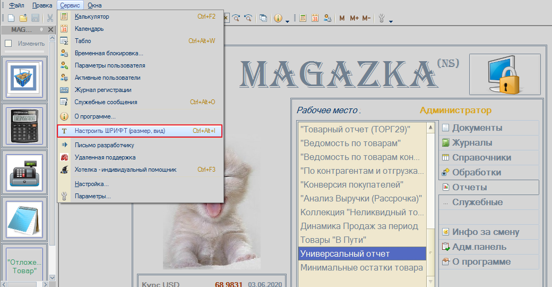Open Календарь from the Сервис menu

(140, 29)
